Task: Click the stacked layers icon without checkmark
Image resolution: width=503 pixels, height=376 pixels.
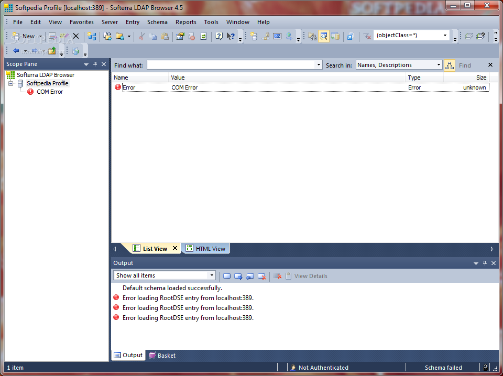Action: click(x=468, y=36)
